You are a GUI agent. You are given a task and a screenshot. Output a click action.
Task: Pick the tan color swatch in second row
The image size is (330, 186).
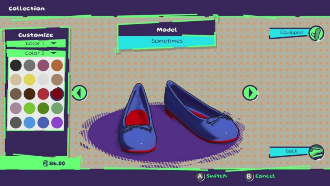[x=57, y=79]
